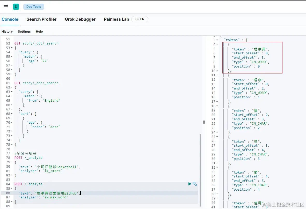Click the BETA badge
The height and width of the screenshot is (209, 306).
point(140,19)
